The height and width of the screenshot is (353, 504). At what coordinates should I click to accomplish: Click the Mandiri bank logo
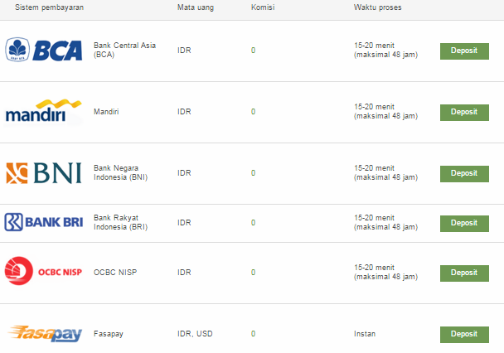click(44, 111)
